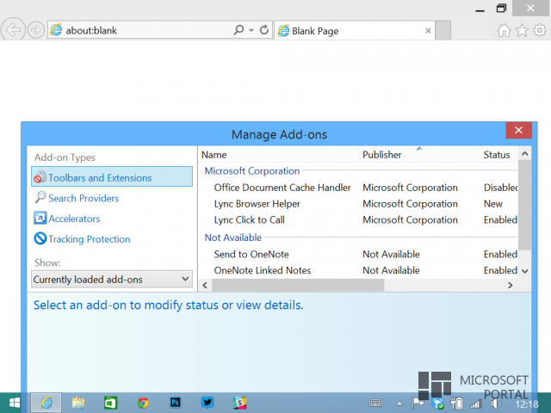Image resolution: width=551 pixels, height=413 pixels.
Task: Select OneNote Linked Notes add-on
Action: pos(263,270)
